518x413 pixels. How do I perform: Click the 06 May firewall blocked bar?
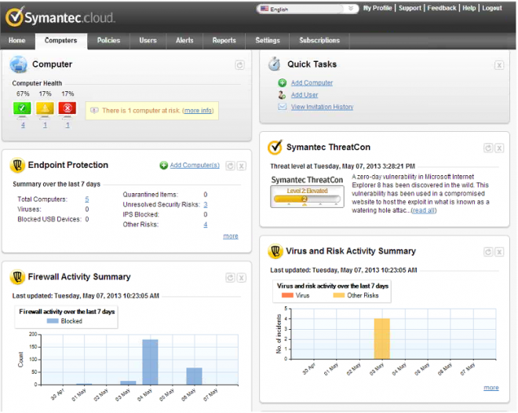click(x=195, y=376)
